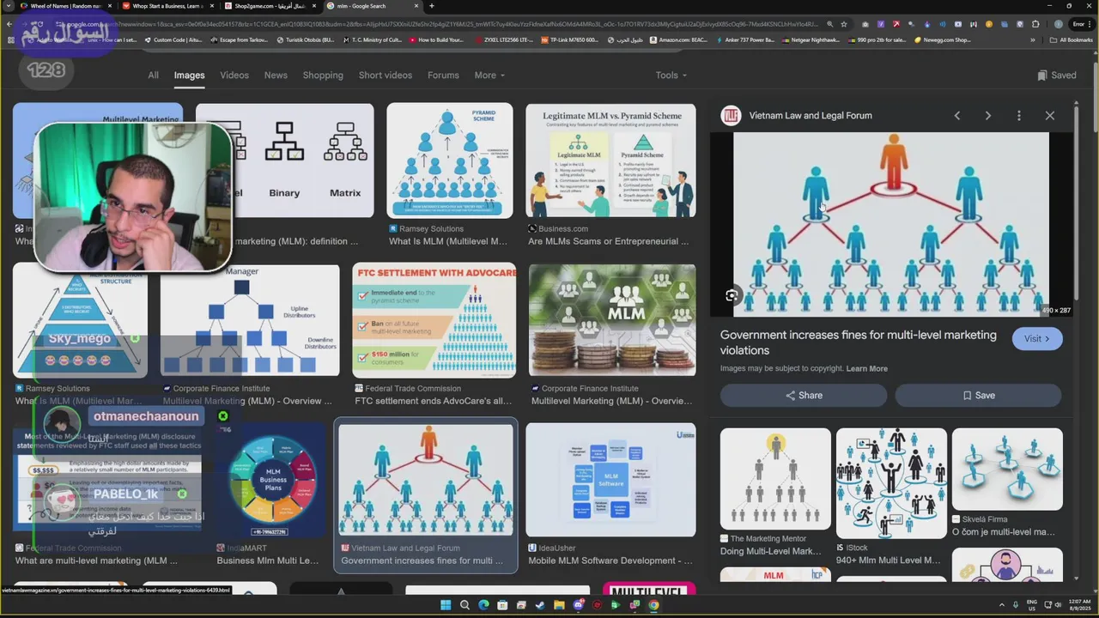Switch to the Whop: Start a Business browser tab
Screen dimensions: 1099x618
point(163,6)
